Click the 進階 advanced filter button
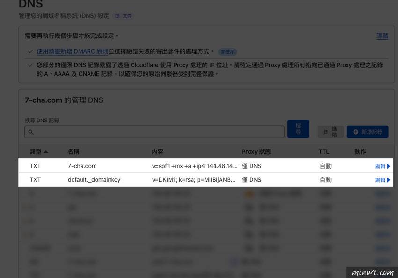Image resolution: width=398 pixels, height=278 pixels. [331, 132]
